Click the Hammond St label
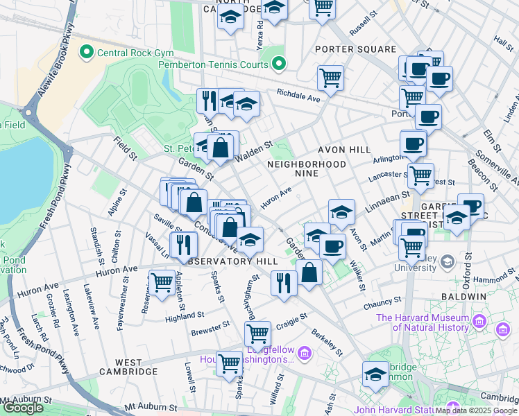Image resolution: width=519 pixels, height=416 pixels. click(x=495, y=275)
